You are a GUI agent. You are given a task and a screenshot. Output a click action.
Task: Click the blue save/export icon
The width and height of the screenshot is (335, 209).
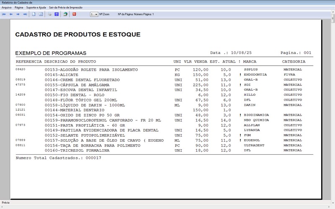click(57, 14)
